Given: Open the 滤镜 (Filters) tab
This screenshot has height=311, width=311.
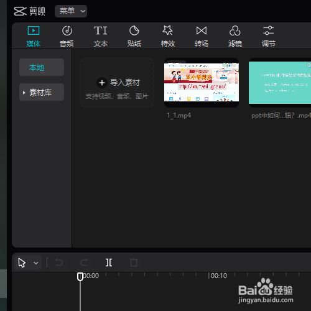Looking at the screenshot, I should coord(235,36).
